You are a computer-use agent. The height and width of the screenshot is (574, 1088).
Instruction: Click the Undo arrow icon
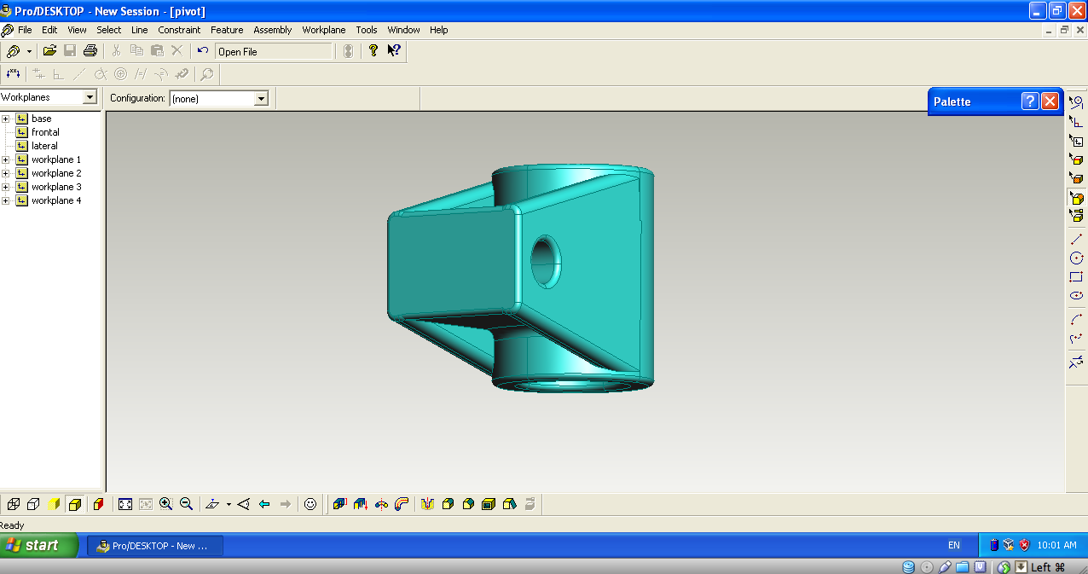pyautogui.click(x=203, y=51)
